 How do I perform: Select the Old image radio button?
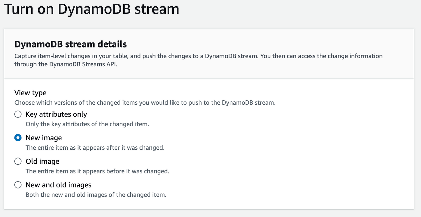pos(18,161)
